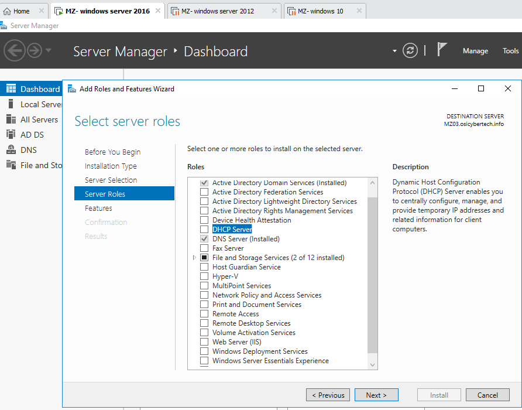Expand File and Storage Services tree node
The image size is (522, 410).
pos(194,257)
